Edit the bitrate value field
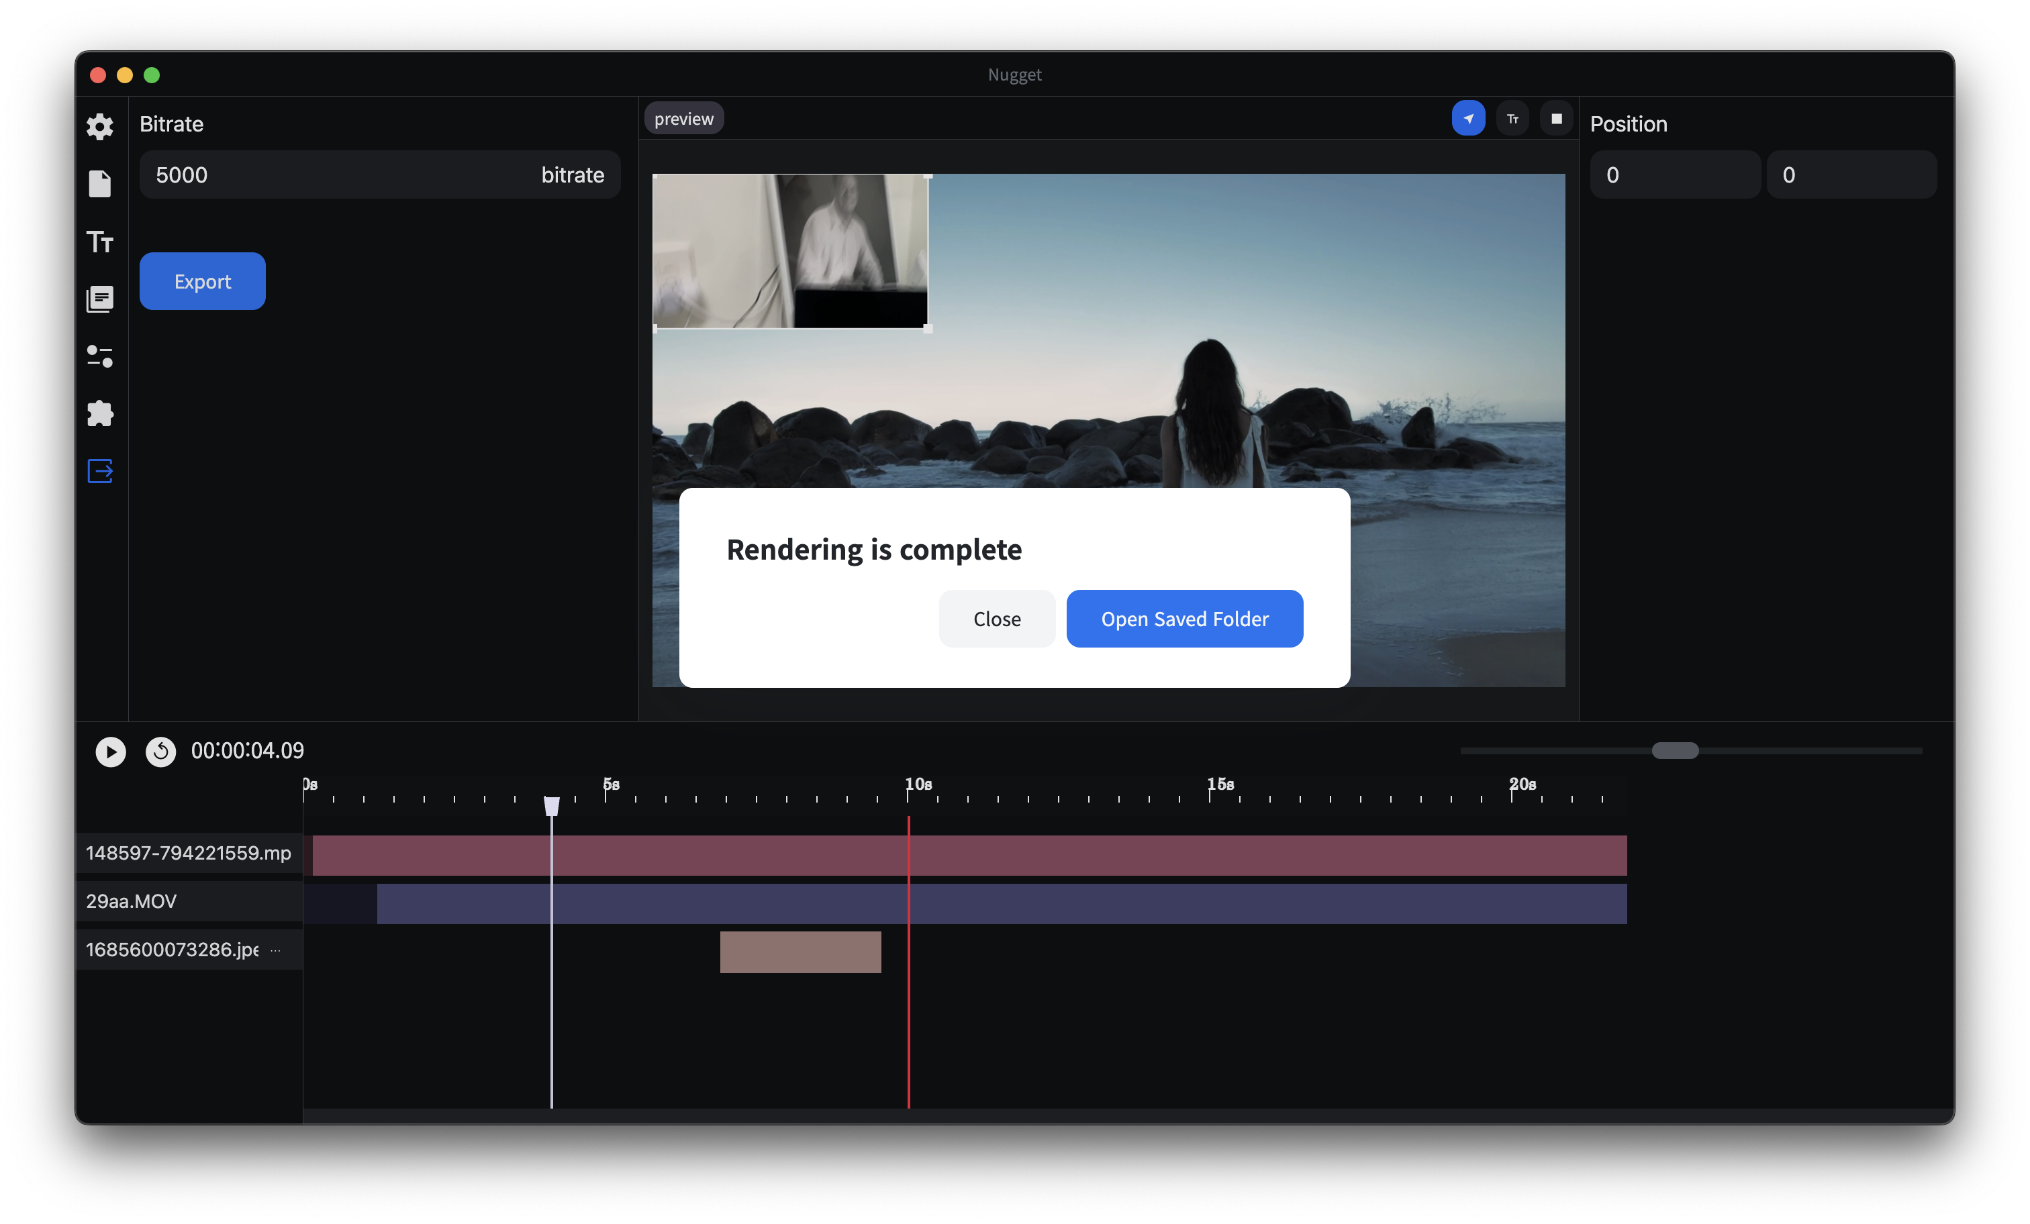This screenshot has width=2030, height=1224. (x=380, y=174)
